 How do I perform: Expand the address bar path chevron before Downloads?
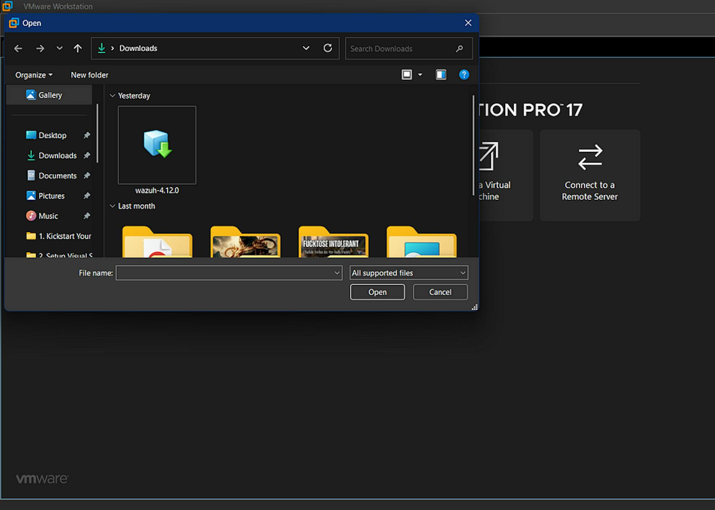(x=112, y=48)
